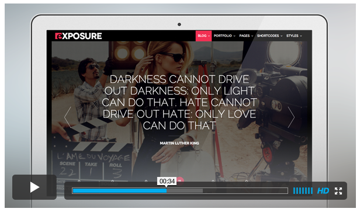Click the Exposure logo
The width and height of the screenshot is (360, 212).
point(78,36)
